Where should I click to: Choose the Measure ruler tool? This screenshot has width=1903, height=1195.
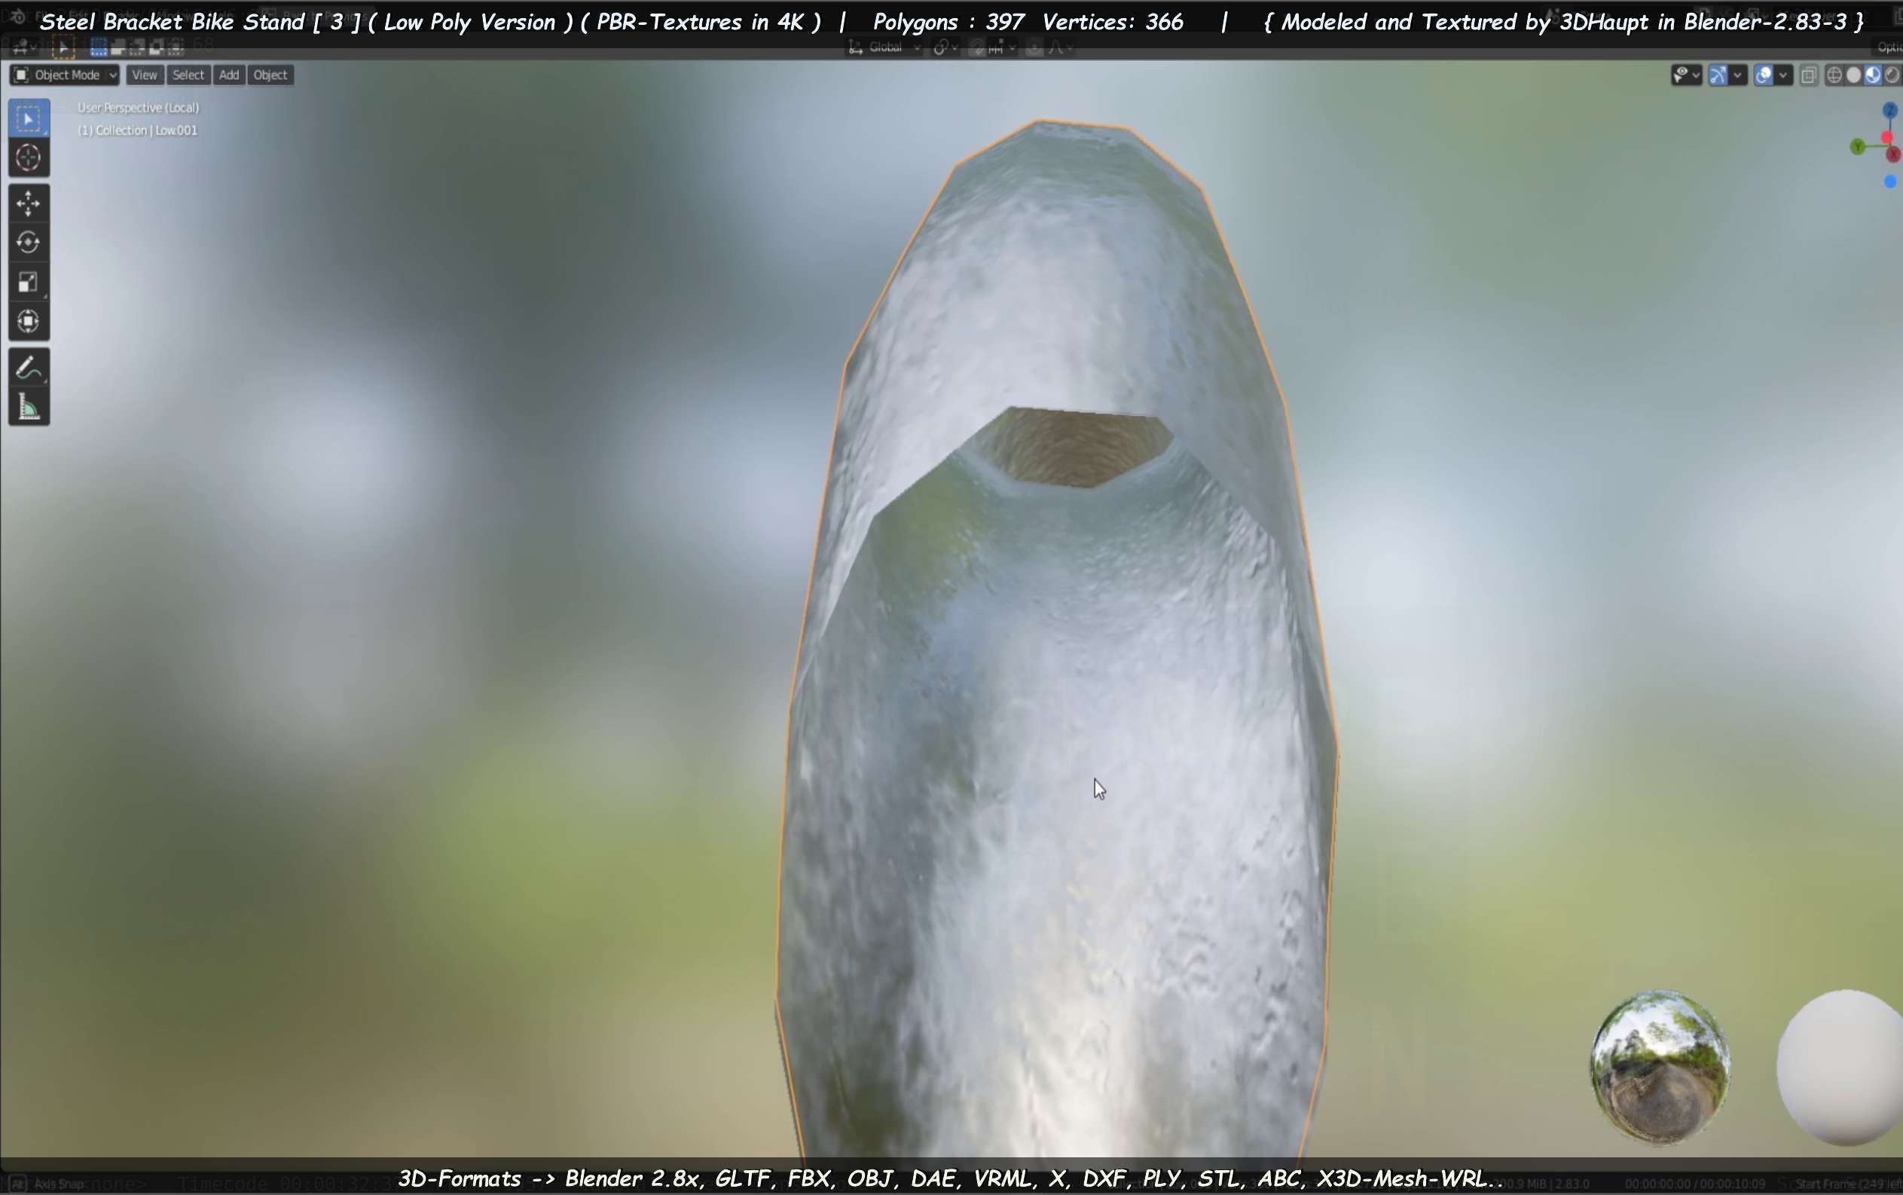coord(29,408)
